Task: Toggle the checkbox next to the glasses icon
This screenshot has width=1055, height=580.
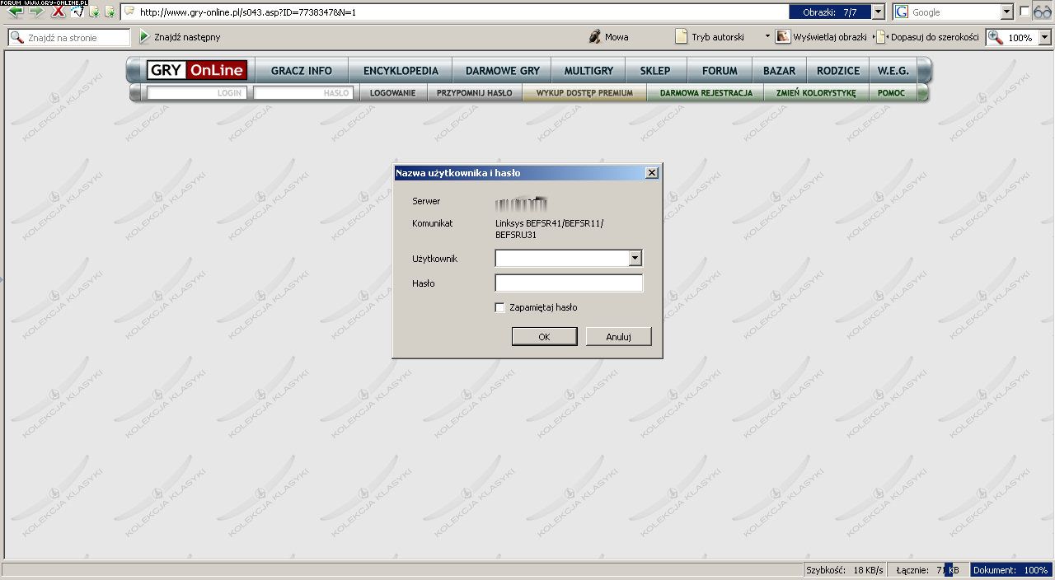Action: tap(1025, 12)
